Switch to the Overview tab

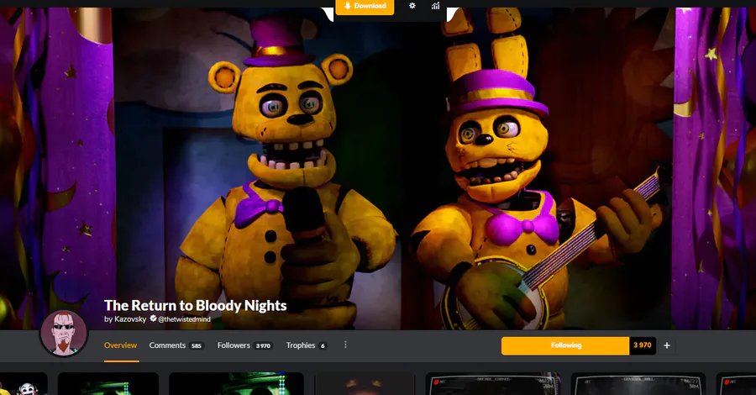click(120, 345)
